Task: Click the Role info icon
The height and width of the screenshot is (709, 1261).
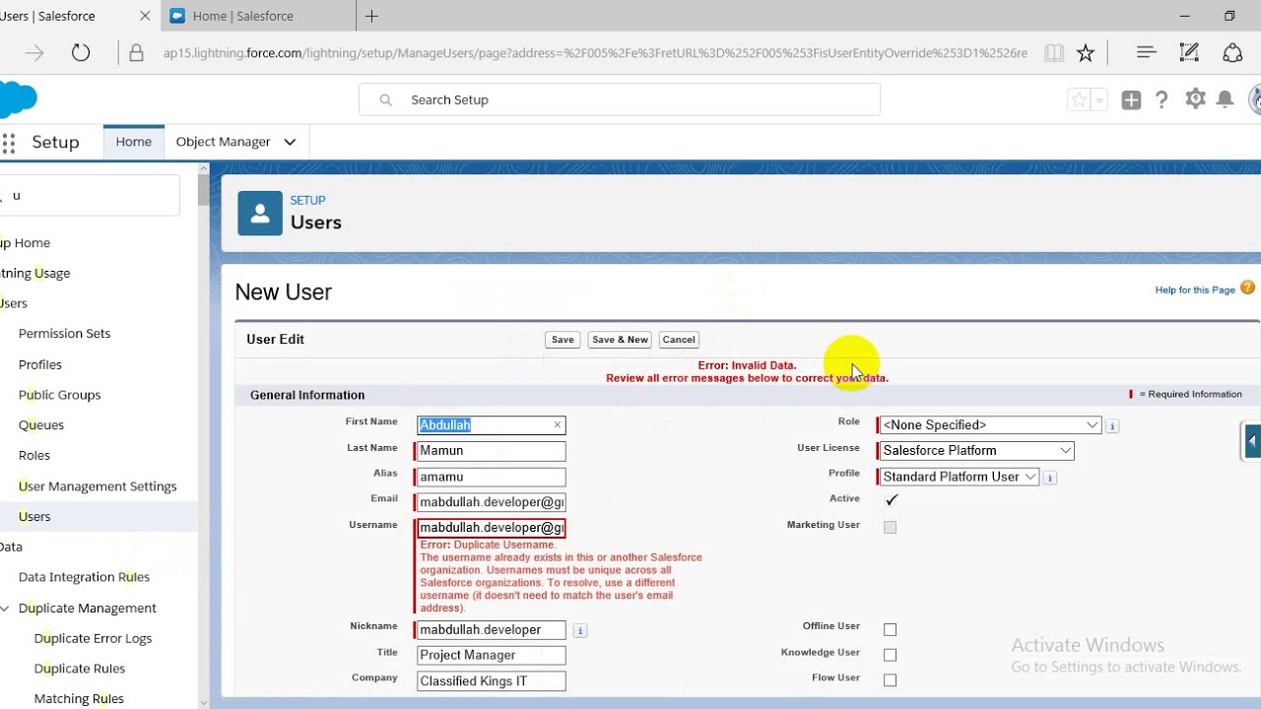Action: [x=1112, y=426]
